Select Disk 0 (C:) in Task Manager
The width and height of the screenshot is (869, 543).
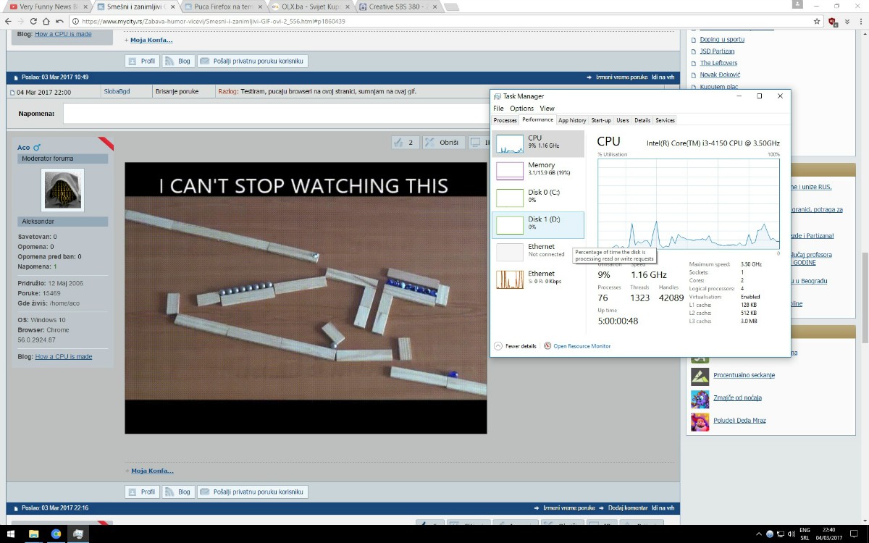pyautogui.click(x=537, y=197)
